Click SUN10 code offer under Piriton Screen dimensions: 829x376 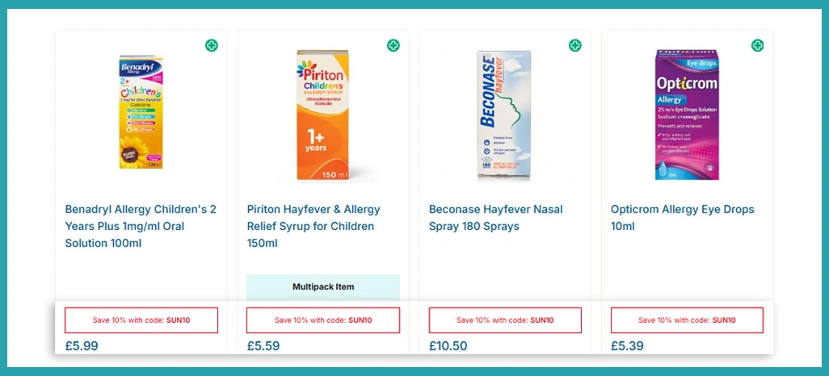pyautogui.click(x=323, y=320)
